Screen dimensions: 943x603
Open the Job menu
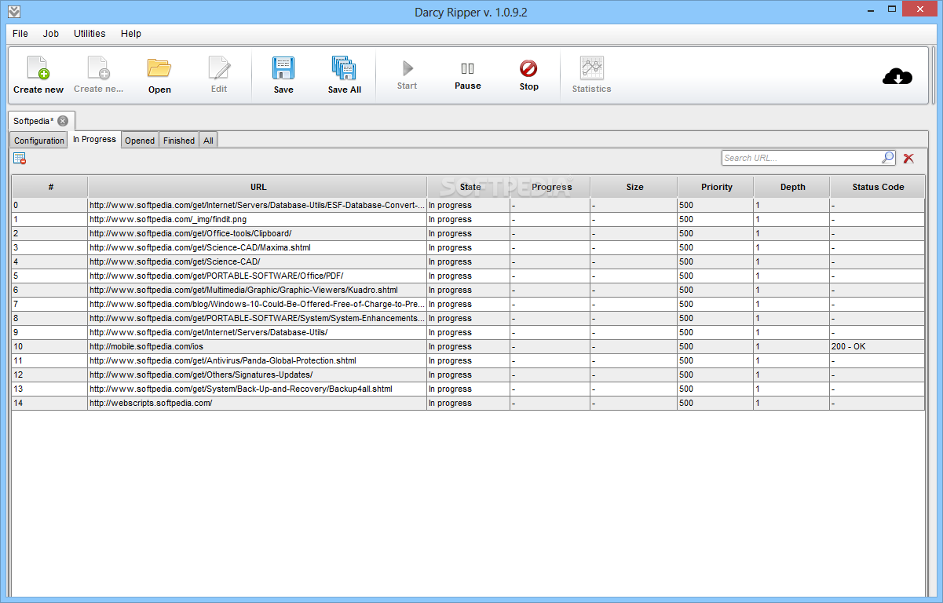(x=51, y=34)
